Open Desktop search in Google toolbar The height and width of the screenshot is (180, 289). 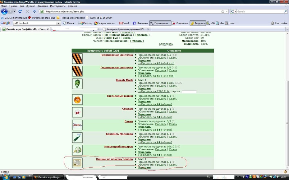point(86,23)
